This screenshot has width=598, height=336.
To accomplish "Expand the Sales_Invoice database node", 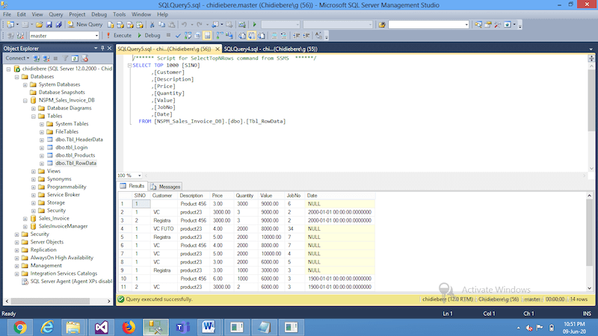I will (25, 219).
